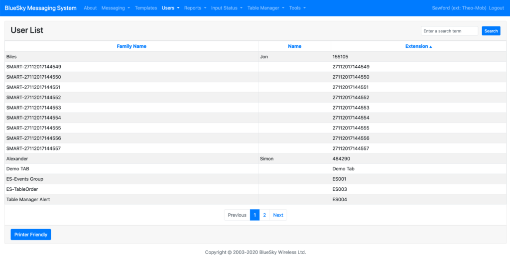
Task: Click extension 27112017144549
Action: coord(351,67)
